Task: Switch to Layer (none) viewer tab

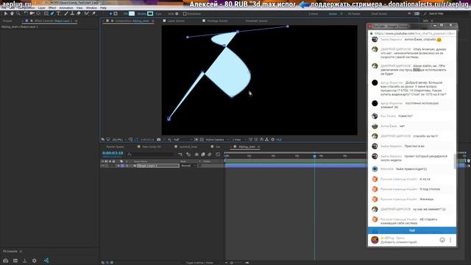Action: (x=176, y=21)
